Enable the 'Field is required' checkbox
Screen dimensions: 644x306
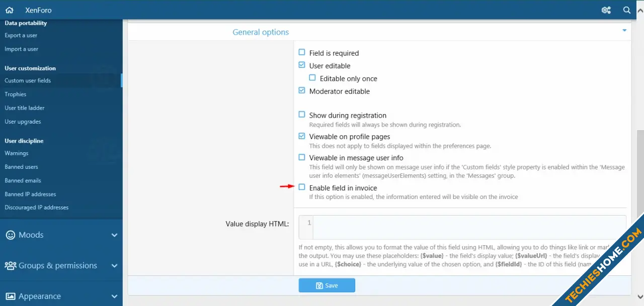click(x=302, y=52)
